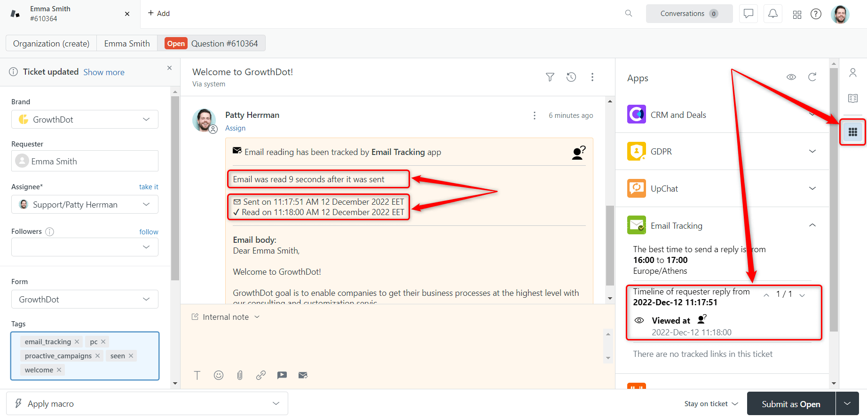Screen dimensions: 867x417
Task: Remove the proactive_campaigns tag
Action: 97,356
